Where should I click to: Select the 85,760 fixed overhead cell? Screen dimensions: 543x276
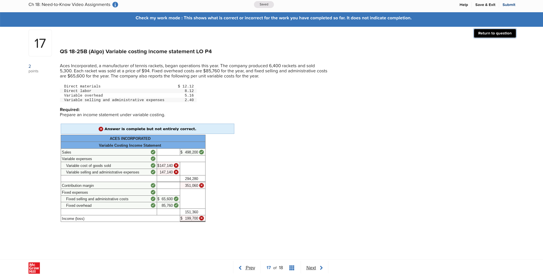168,205
